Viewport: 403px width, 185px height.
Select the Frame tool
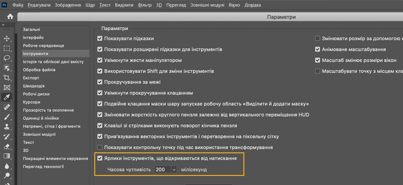pyautogui.click(x=7, y=87)
